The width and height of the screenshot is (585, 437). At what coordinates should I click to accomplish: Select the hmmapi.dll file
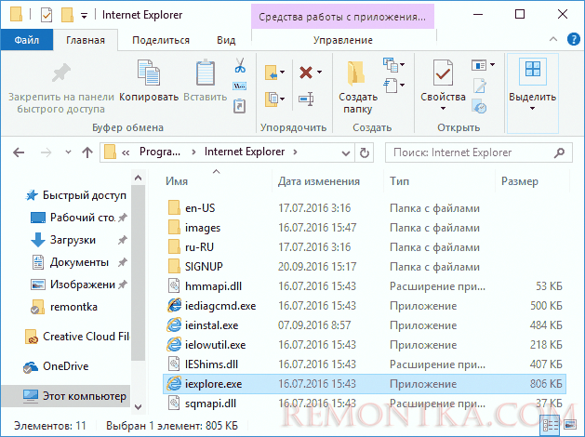(x=365, y=286)
